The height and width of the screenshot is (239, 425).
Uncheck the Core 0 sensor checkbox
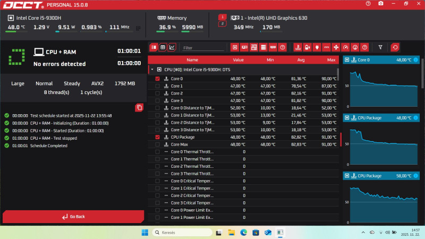pos(157,79)
